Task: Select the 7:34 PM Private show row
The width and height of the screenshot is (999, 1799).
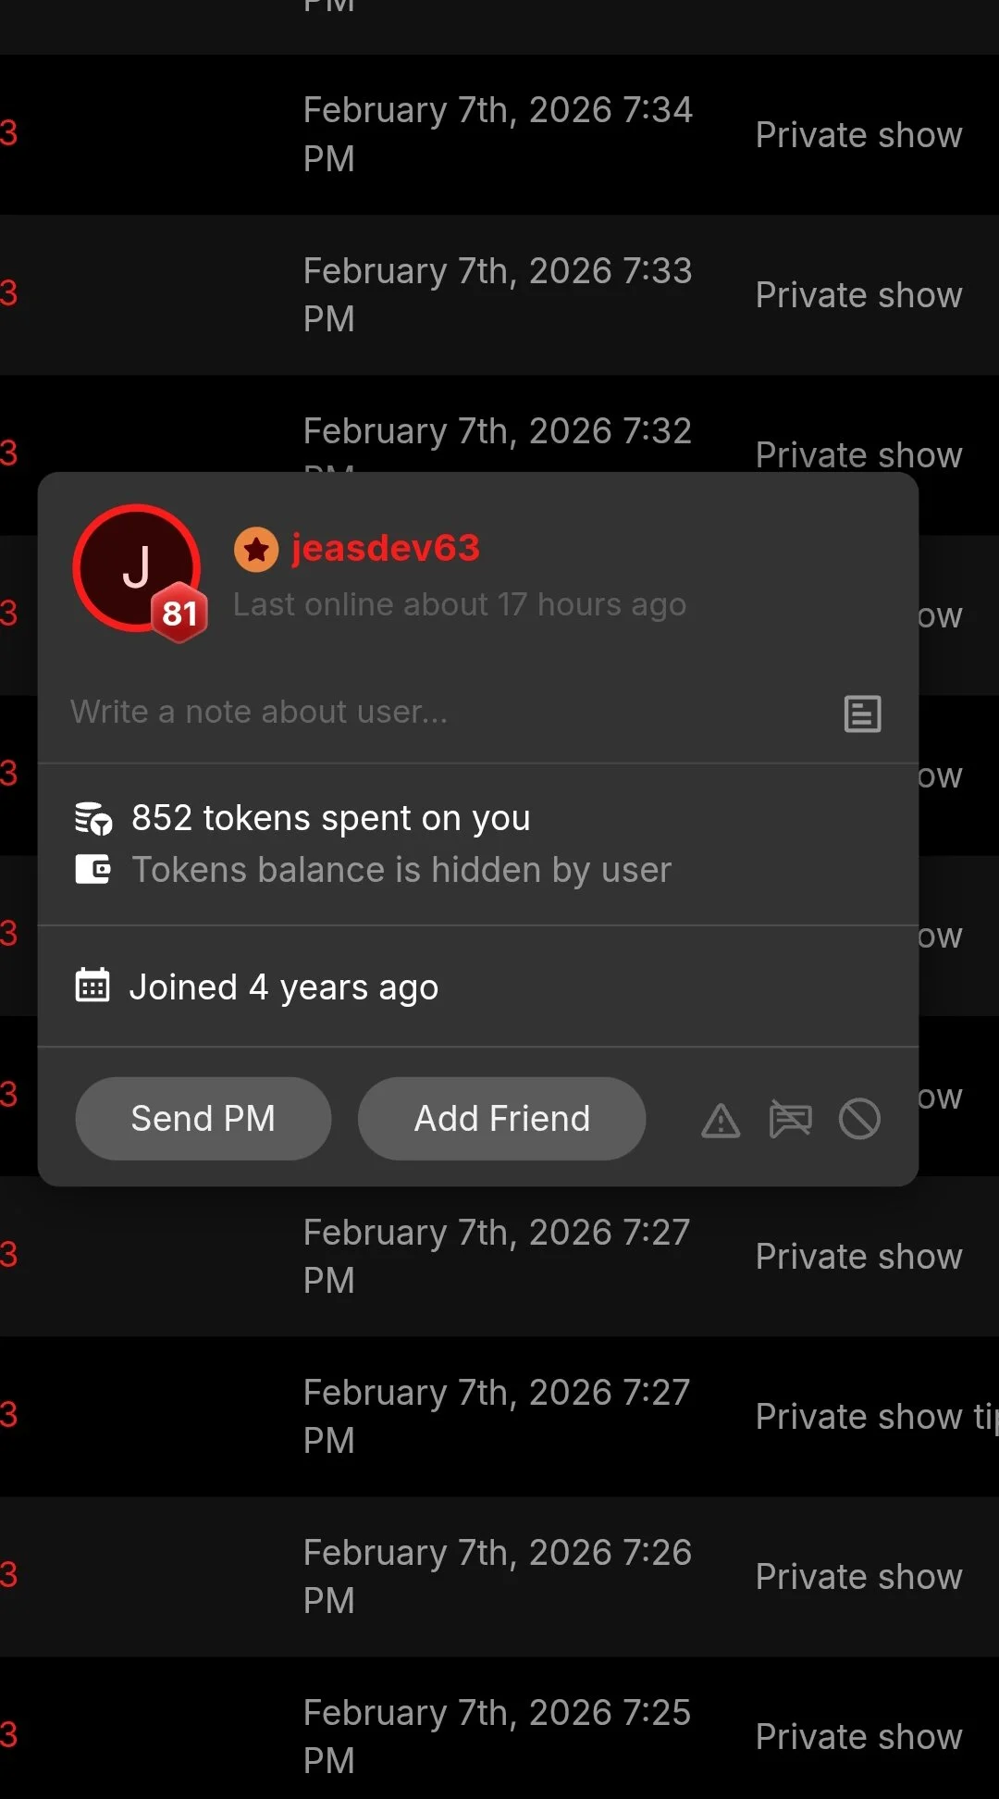Action: tap(498, 134)
